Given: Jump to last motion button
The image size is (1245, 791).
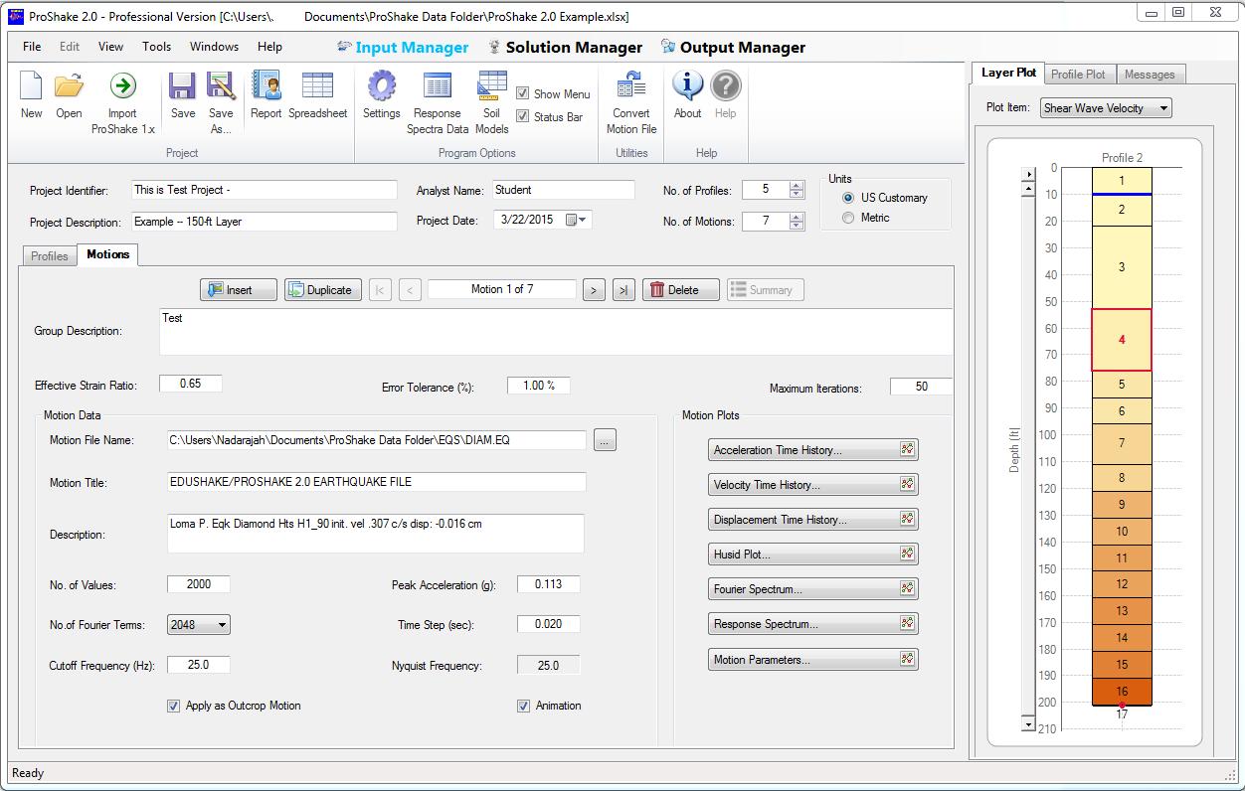Looking at the screenshot, I should pyautogui.click(x=623, y=290).
